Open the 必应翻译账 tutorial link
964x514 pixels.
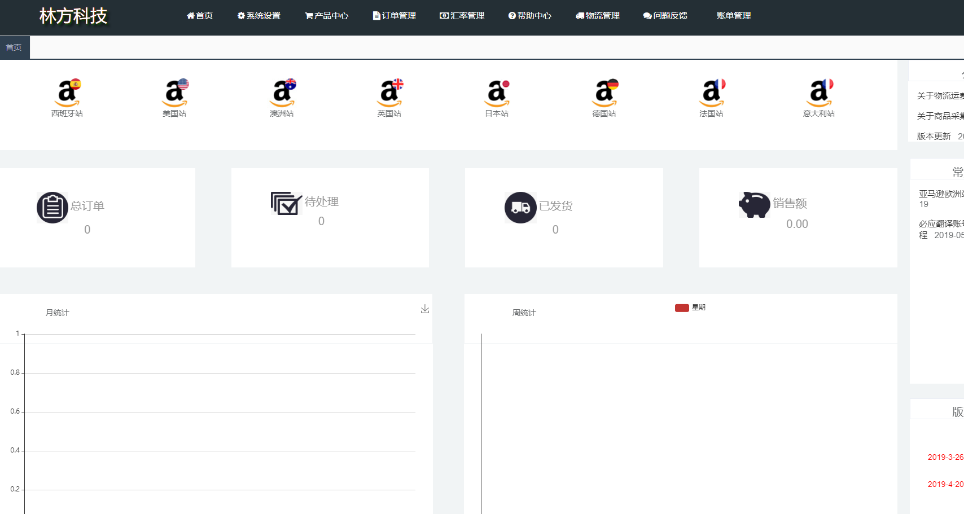click(x=941, y=224)
